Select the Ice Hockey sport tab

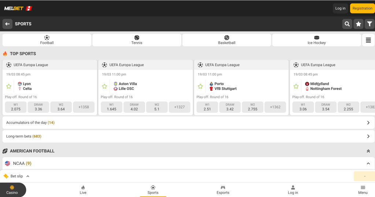[x=316, y=40]
